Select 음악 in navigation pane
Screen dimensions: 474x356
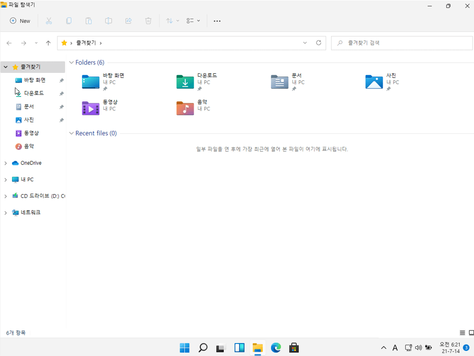click(29, 146)
